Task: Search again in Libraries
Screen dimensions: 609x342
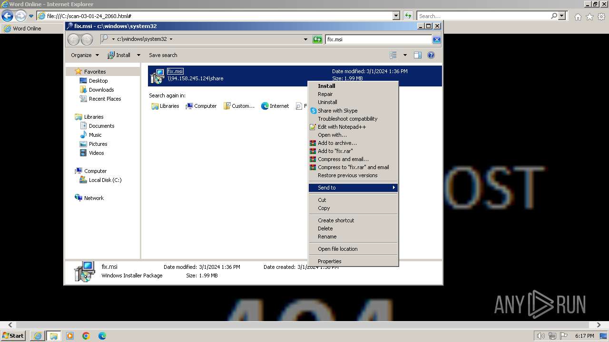Action: click(165, 106)
